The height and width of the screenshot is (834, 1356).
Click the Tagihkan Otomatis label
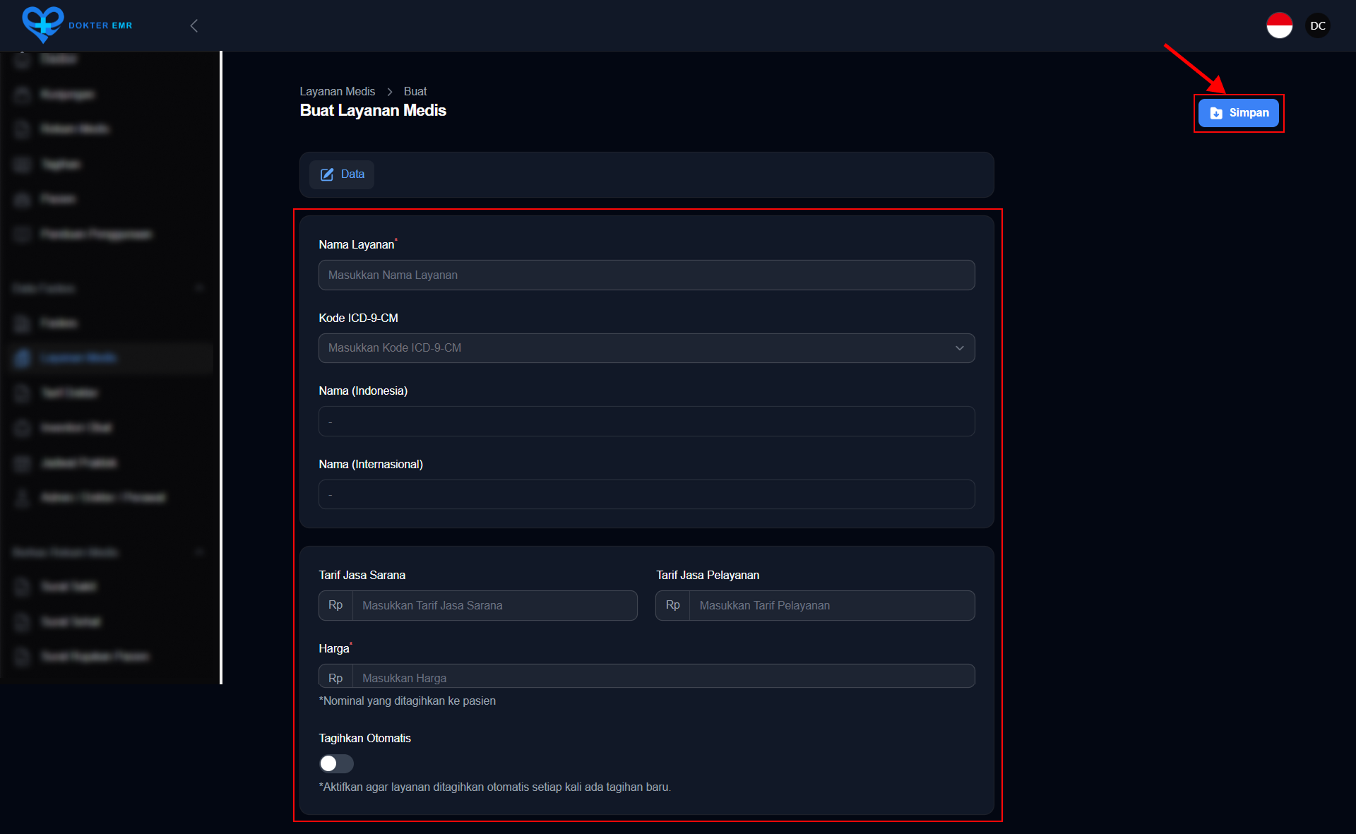coord(364,738)
